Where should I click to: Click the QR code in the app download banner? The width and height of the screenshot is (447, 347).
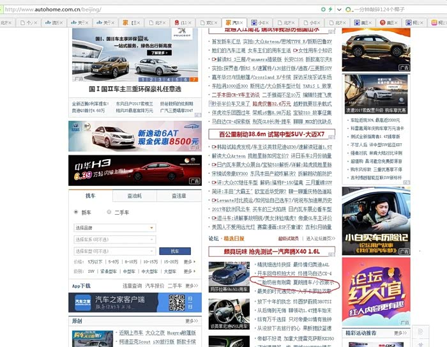coord(190,302)
